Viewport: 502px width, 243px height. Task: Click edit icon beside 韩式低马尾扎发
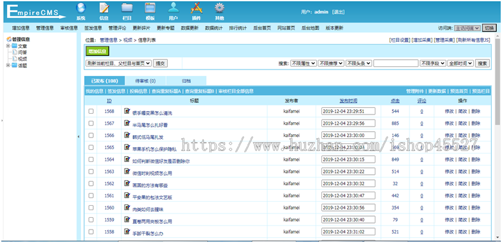(127, 135)
